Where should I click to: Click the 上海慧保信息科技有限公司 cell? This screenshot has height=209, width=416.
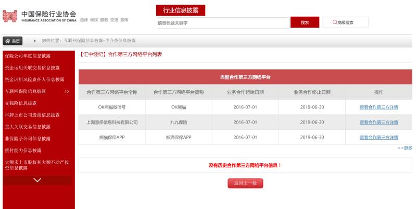pos(112,122)
